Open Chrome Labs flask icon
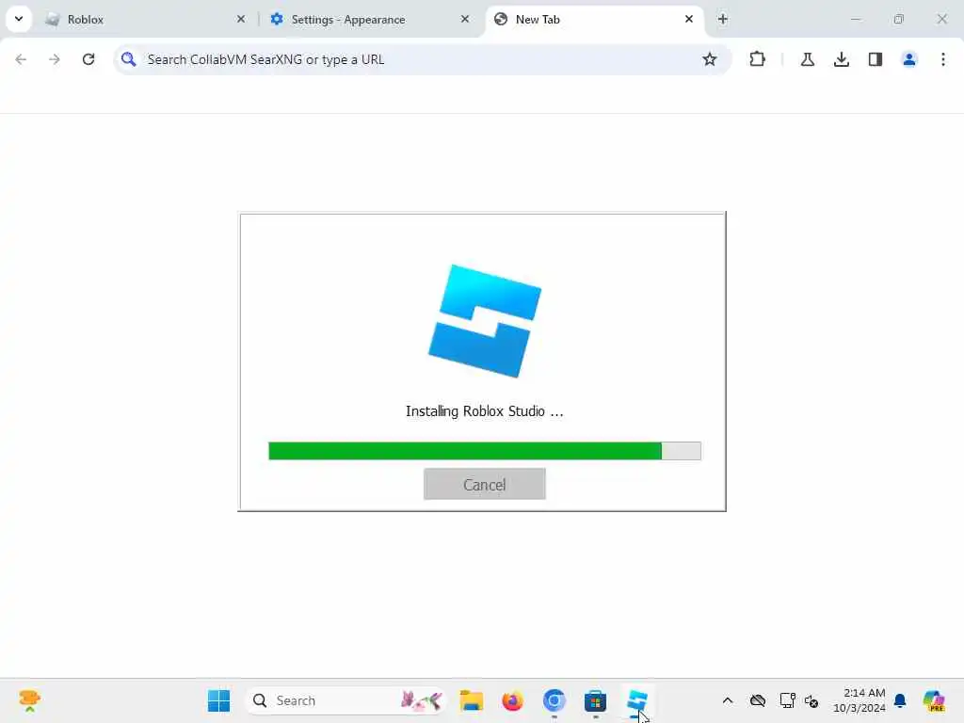This screenshot has height=723, width=964. (x=808, y=59)
